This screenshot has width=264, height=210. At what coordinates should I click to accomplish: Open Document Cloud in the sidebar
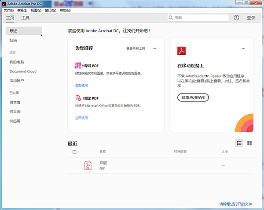(23, 71)
